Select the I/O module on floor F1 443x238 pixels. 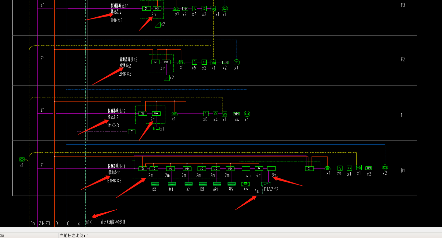[x=156, y=114]
